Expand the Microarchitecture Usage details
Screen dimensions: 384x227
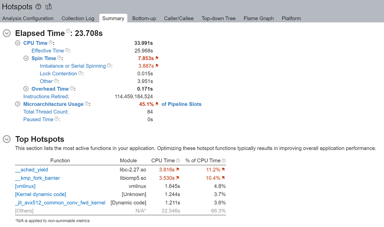pyautogui.click(x=17, y=104)
